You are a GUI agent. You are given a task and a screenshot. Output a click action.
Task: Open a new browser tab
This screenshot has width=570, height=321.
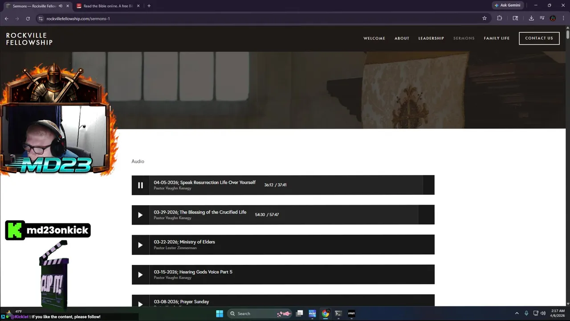point(149,6)
